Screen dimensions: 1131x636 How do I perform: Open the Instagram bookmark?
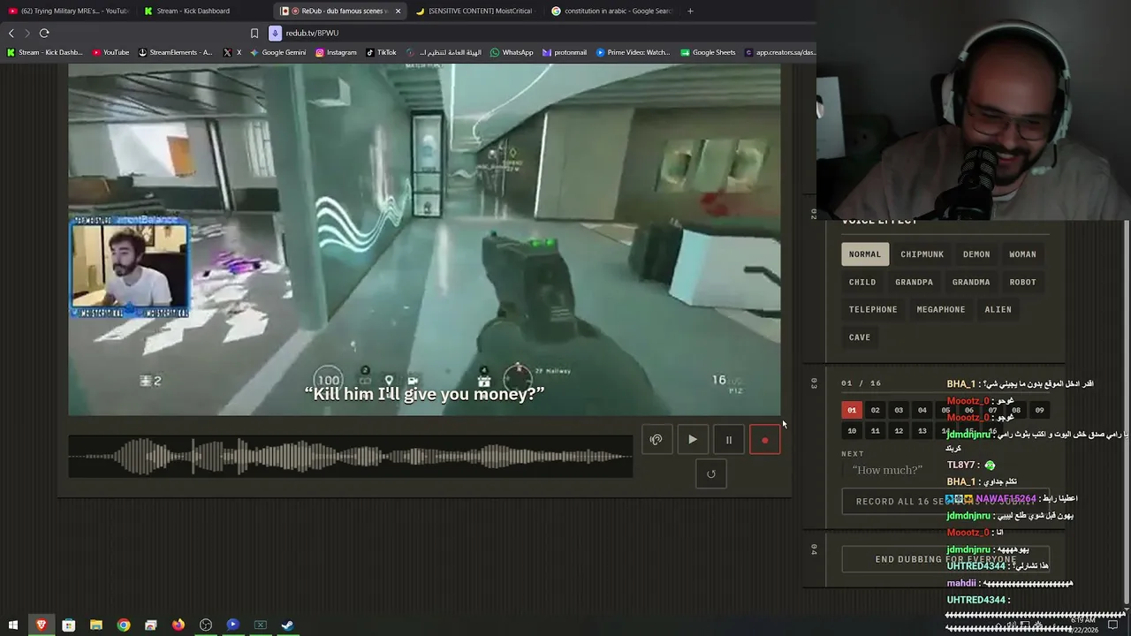(x=336, y=52)
